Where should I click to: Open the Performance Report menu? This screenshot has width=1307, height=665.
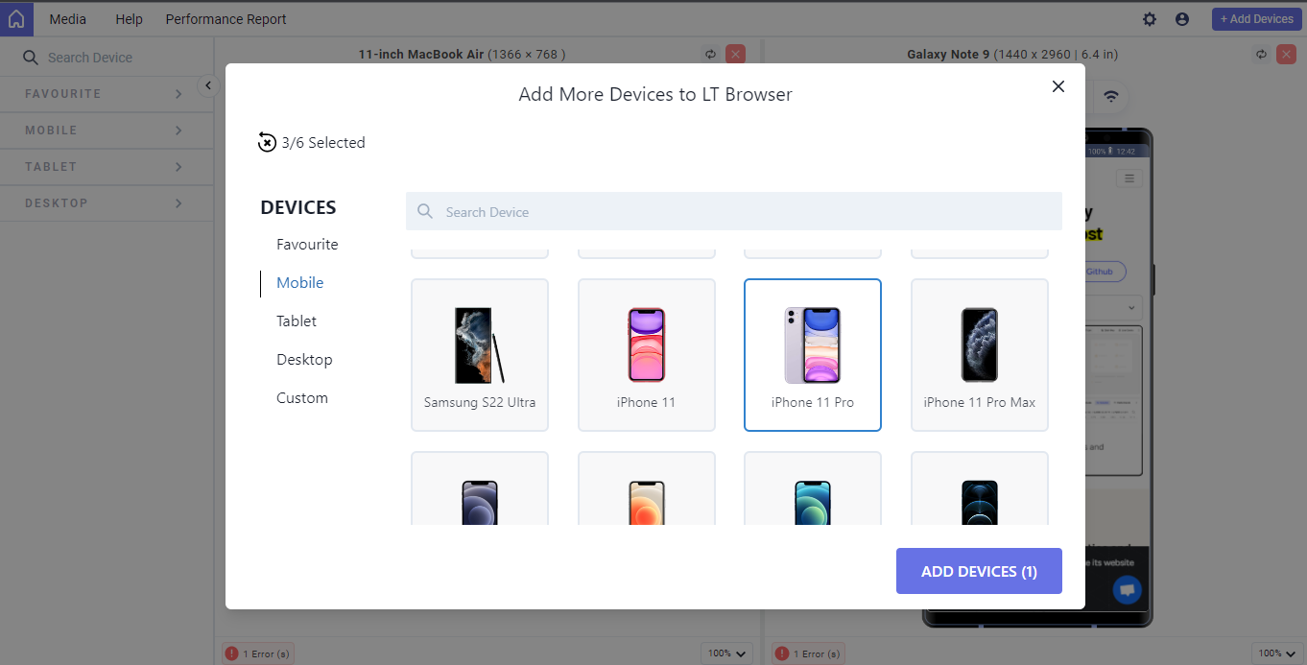coord(226,19)
